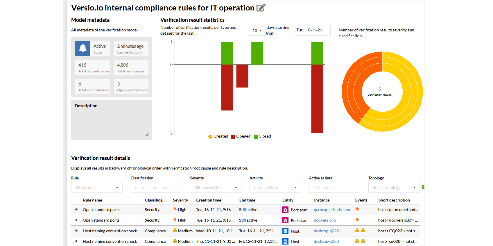Open the Select topology dropdown
Viewport: 493px width, 246px height.
tap(394, 188)
